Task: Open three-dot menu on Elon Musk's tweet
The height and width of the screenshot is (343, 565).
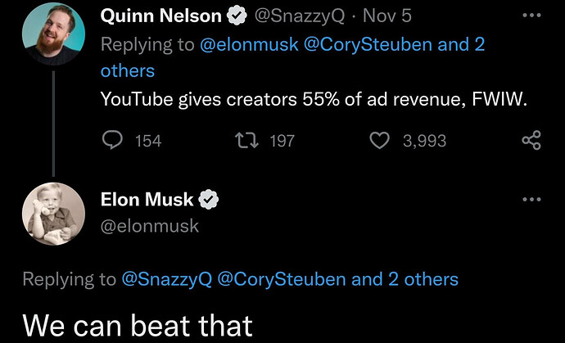Action: click(x=531, y=199)
